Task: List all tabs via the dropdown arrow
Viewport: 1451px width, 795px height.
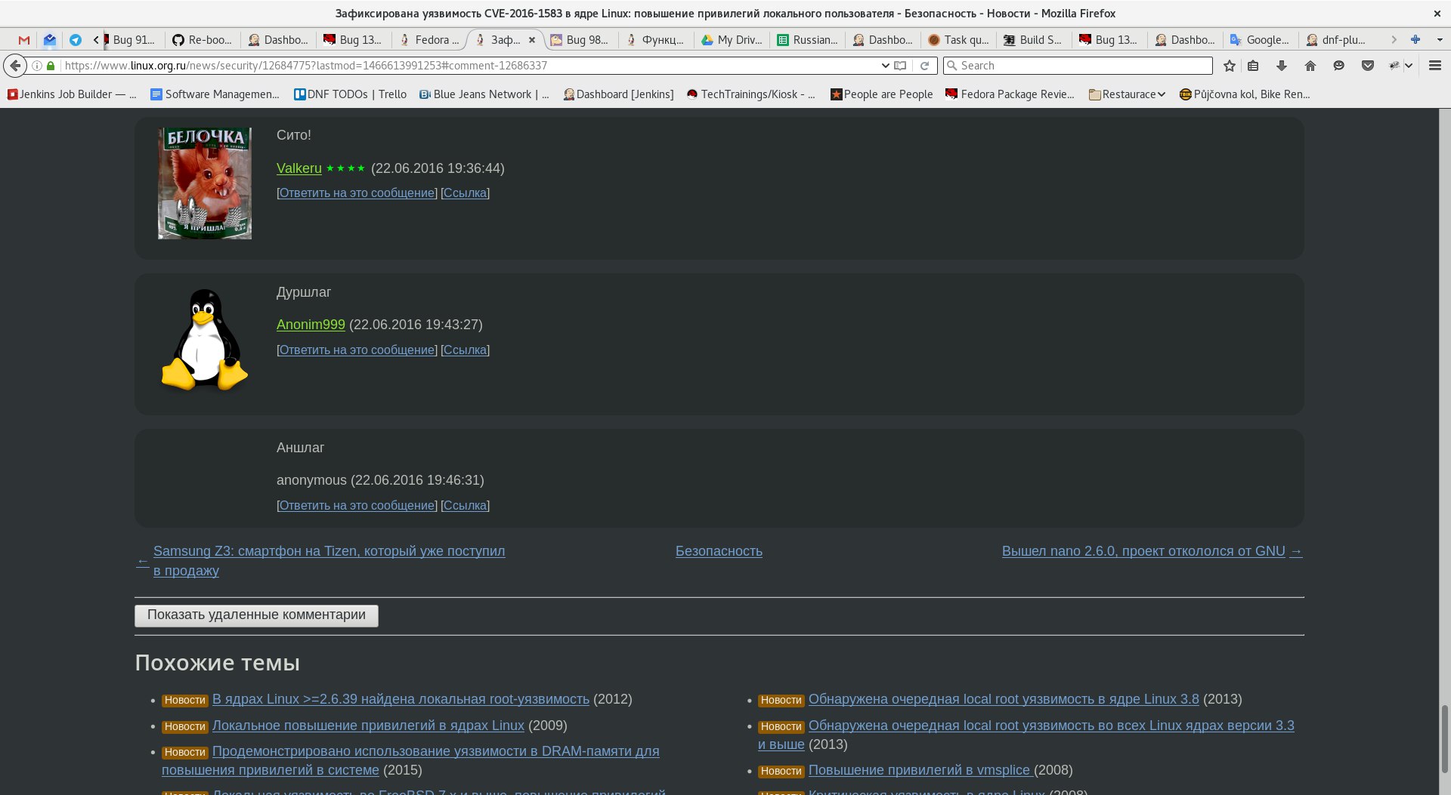Action: tap(1440, 39)
